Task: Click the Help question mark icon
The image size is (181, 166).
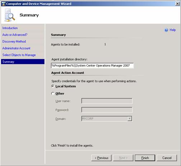Action: pos(166,30)
